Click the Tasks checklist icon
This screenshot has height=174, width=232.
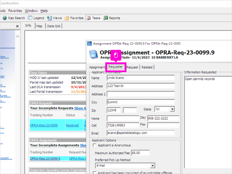[x=89, y=18]
